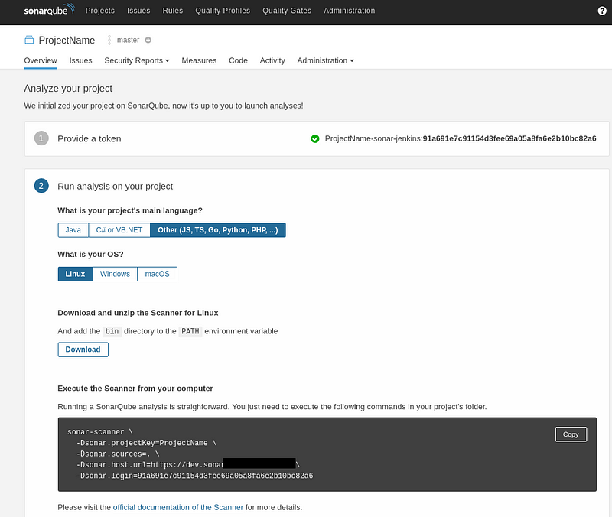Copy the sonar-scanner command

tap(571, 434)
